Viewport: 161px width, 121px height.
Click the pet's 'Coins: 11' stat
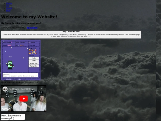[x=32, y=45]
